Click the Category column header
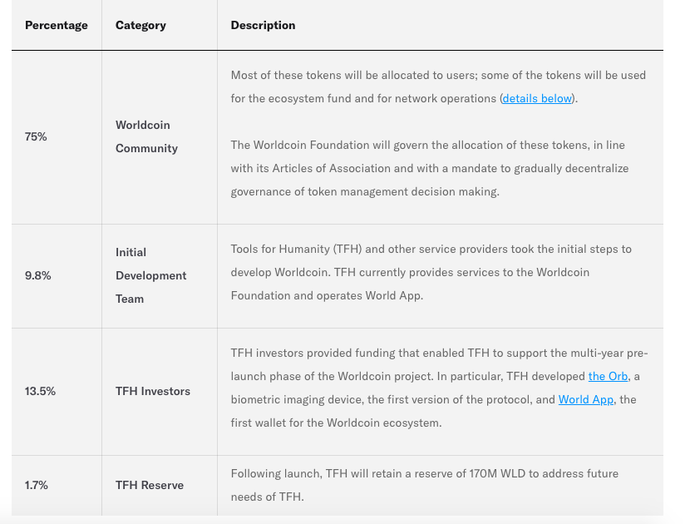 coord(140,25)
